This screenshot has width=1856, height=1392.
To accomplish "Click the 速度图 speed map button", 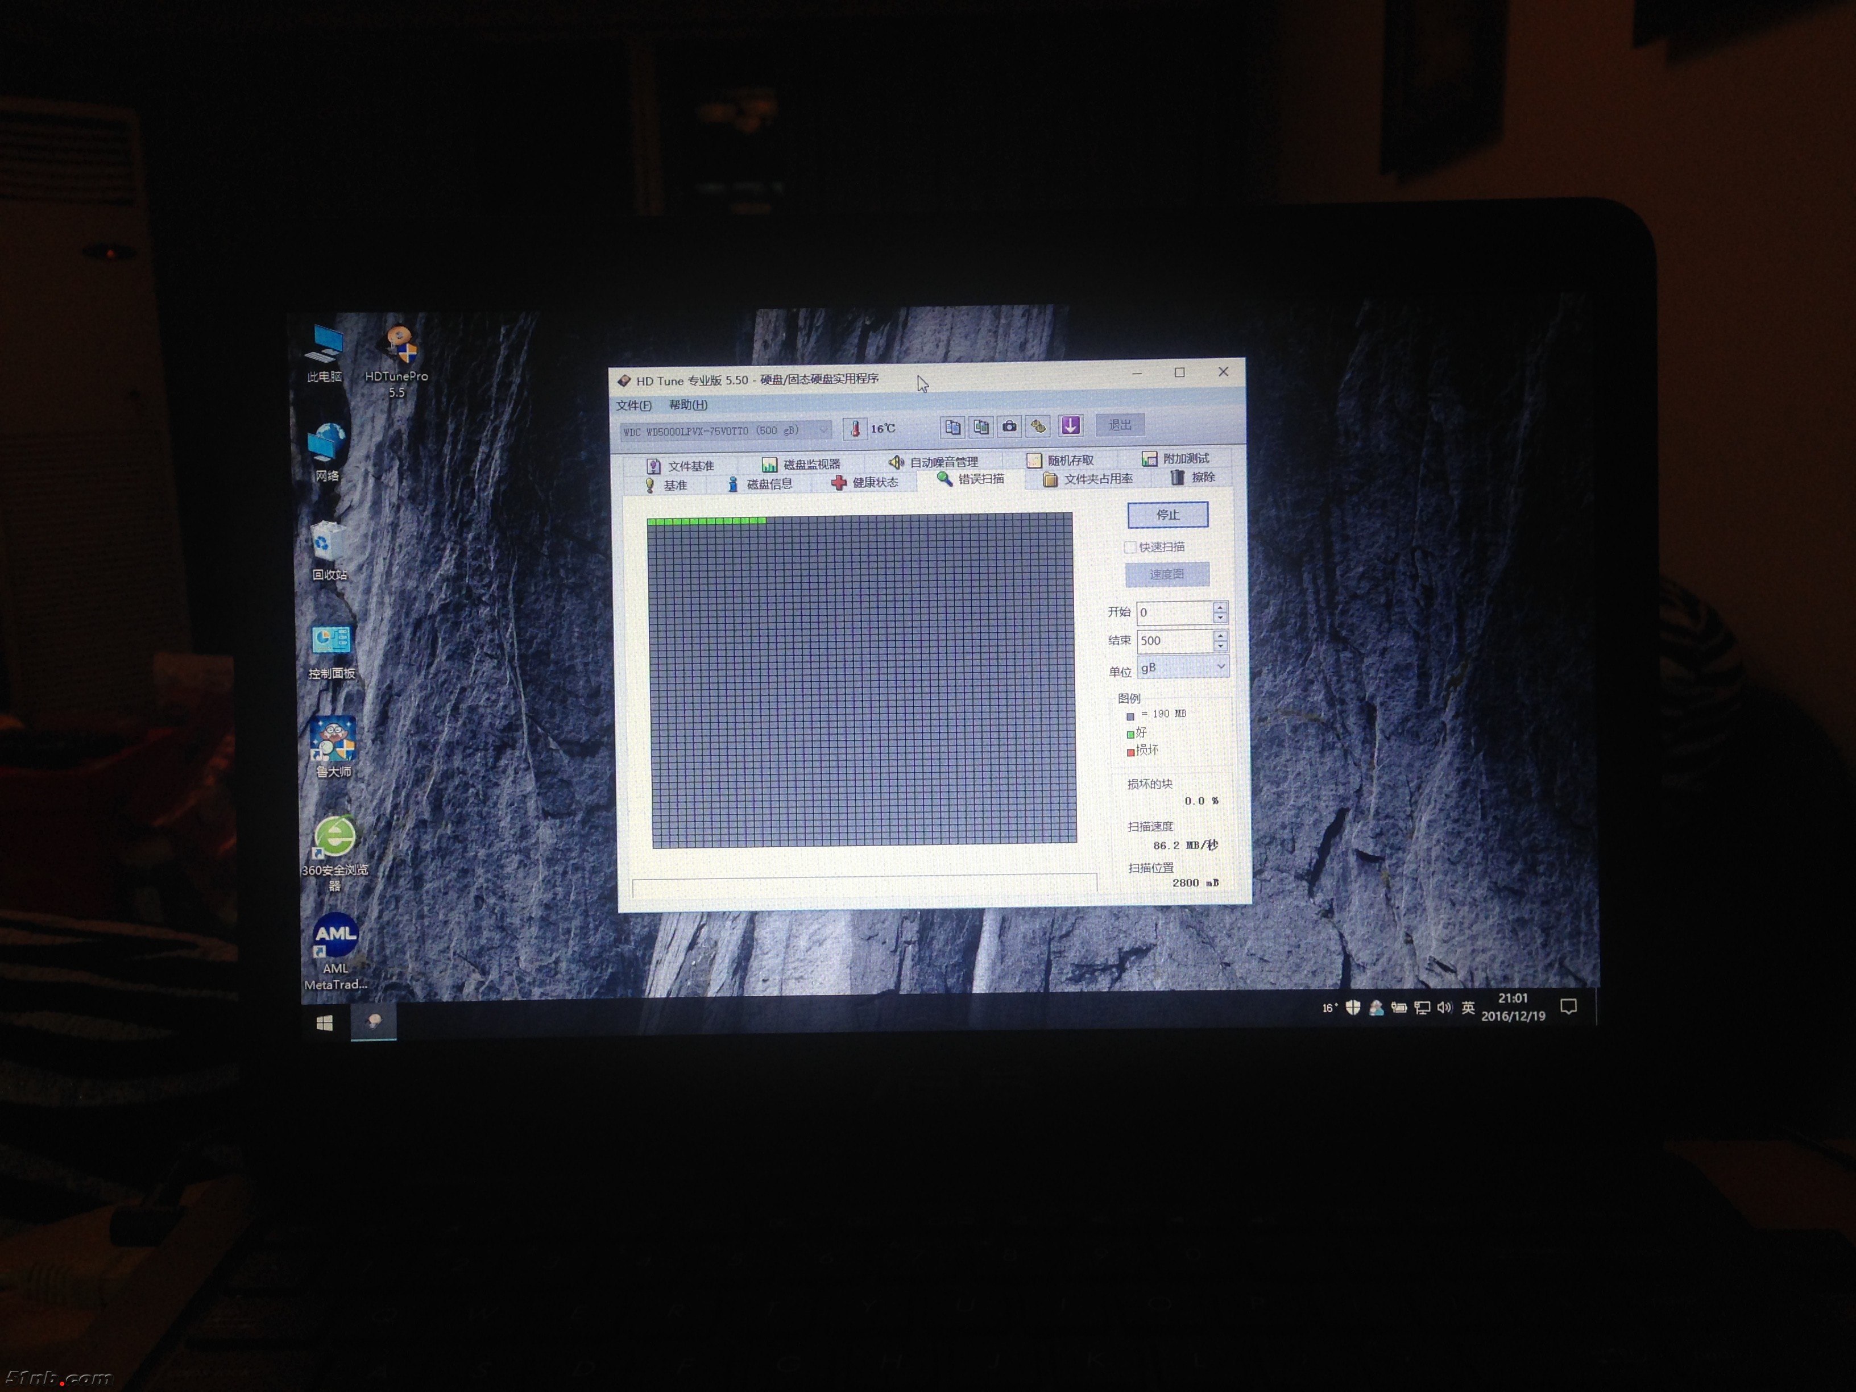I will [1167, 574].
